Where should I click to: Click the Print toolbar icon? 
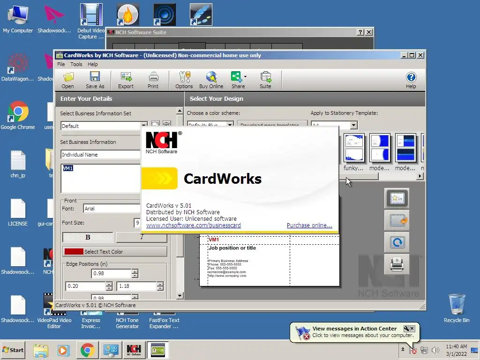click(153, 81)
